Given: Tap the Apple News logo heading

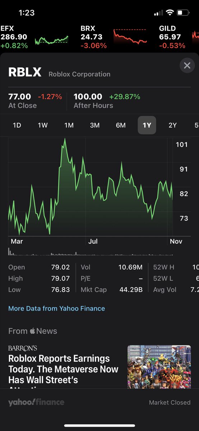Looking at the screenshot, I should coord(33,331).
